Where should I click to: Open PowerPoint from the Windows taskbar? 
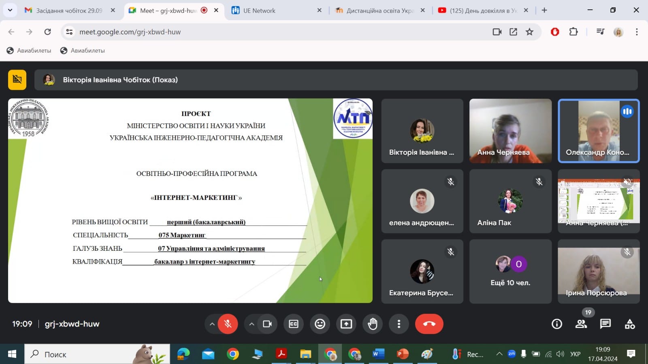click(x=402, y=354)
